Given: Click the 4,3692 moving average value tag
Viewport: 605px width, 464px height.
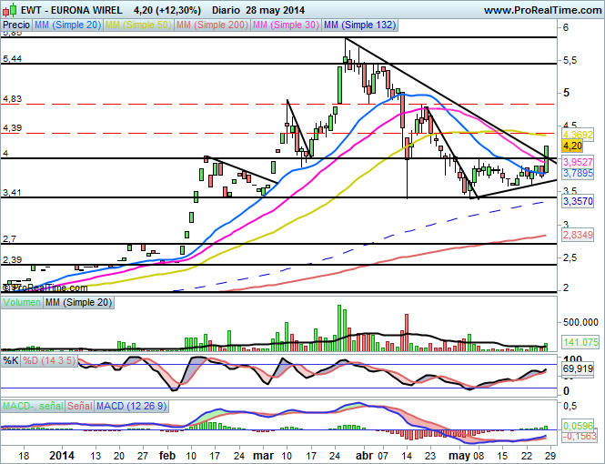Looking at the screenshot, I should (x=578, y=135).
